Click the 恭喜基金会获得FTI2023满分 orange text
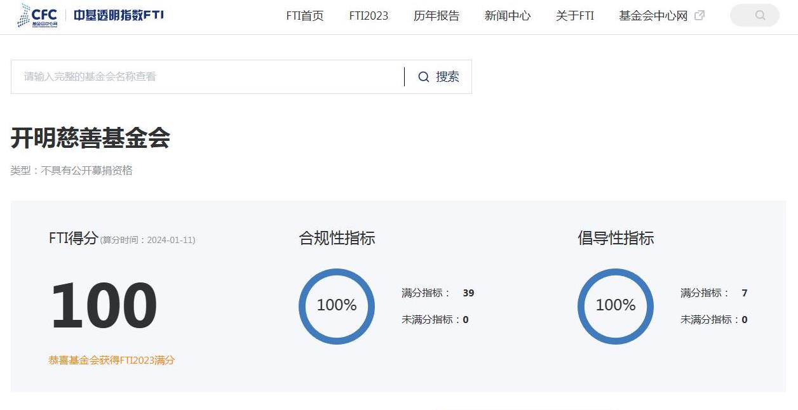The width and height of the screenshot is (798, 410). 112,360
